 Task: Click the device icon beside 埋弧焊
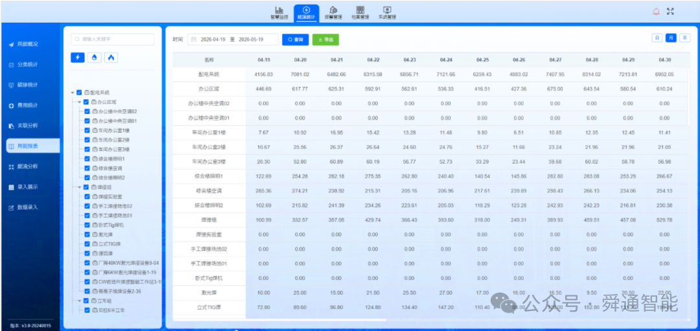(x=95, y=253)
